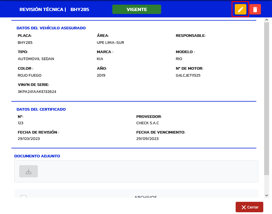272x214 pixels.
Task: Tick the checkbox in the Archivos header
Action: (x=24, y=197)
